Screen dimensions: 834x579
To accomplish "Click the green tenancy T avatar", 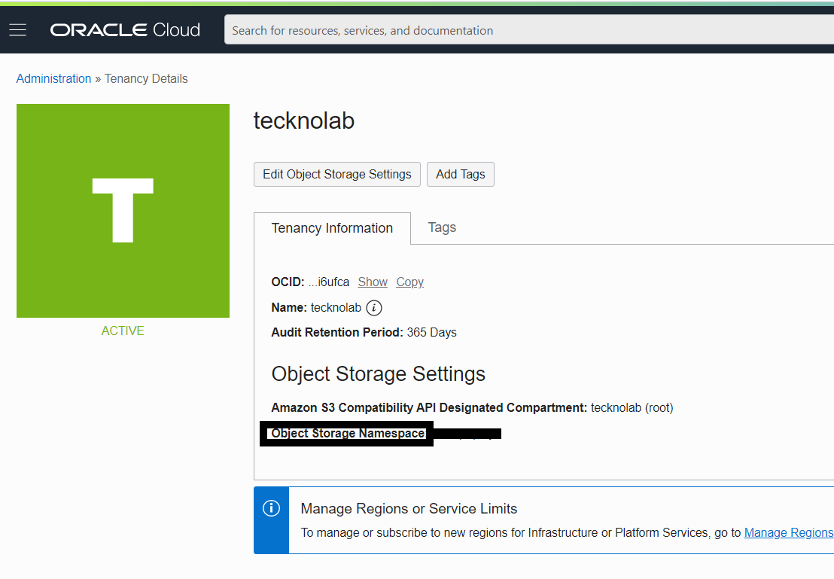I will pyautogui.click(x=123, y=211).
